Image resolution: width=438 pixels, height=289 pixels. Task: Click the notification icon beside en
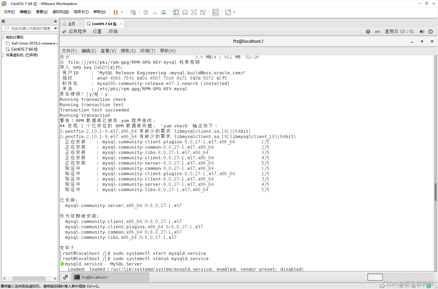368,32
